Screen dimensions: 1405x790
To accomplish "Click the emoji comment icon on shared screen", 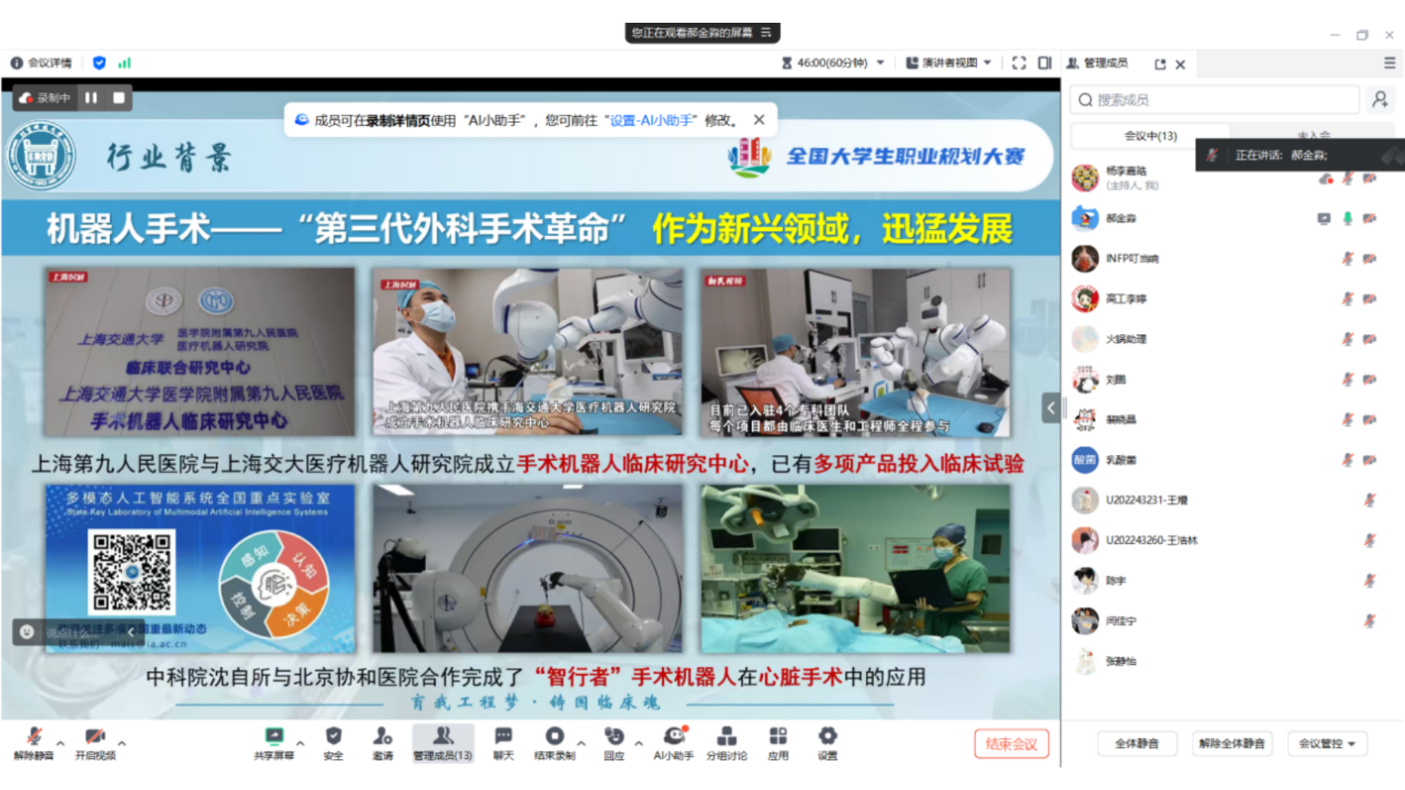I will [x=27, y=632].
